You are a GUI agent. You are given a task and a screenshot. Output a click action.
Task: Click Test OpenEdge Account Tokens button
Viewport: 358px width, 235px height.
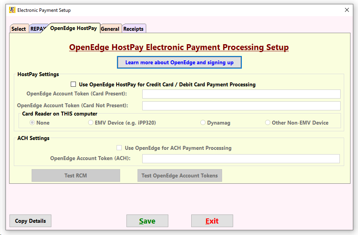coord(180,175)
